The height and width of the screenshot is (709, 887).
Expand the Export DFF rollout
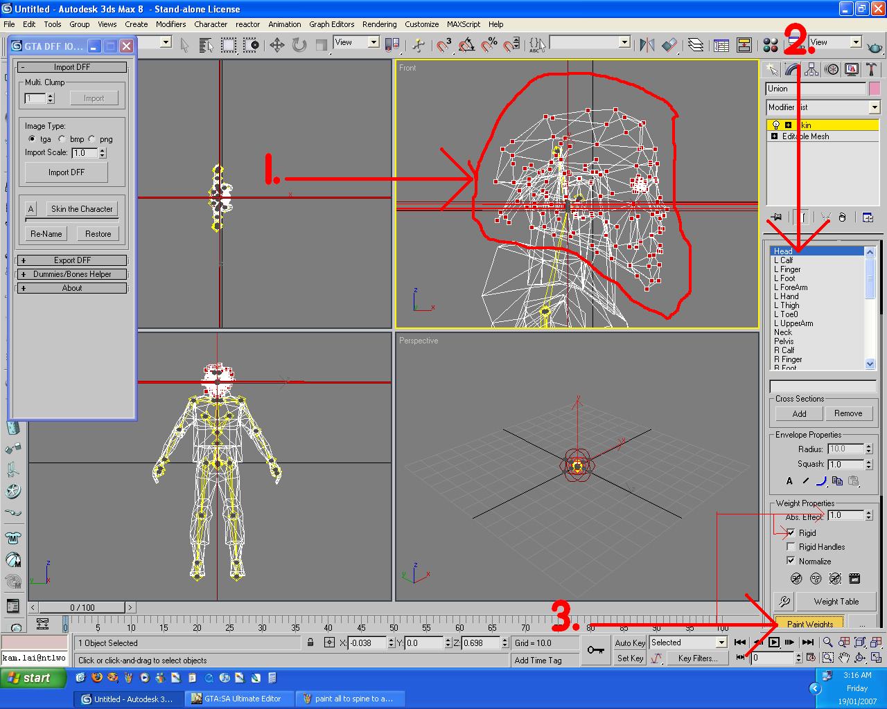coord(72,260)
